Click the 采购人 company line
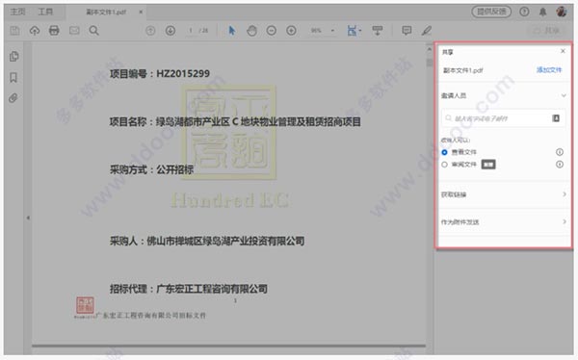The width and height of the screenshot is (578, 360). tap(207, 241)
